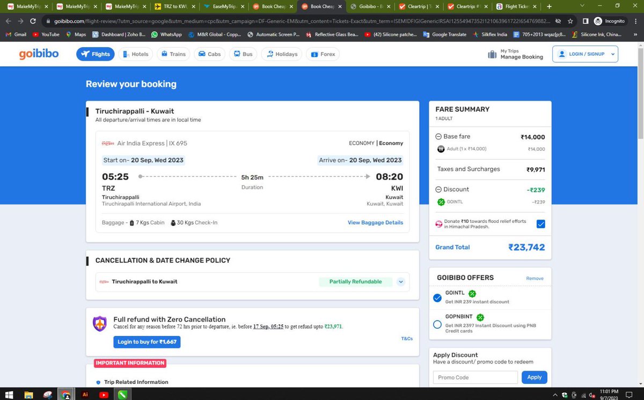The height and width of the screenshot is (400, 644).
Task: Select the GOPNBINT offer radio button
Action: [x=437, y=324]
